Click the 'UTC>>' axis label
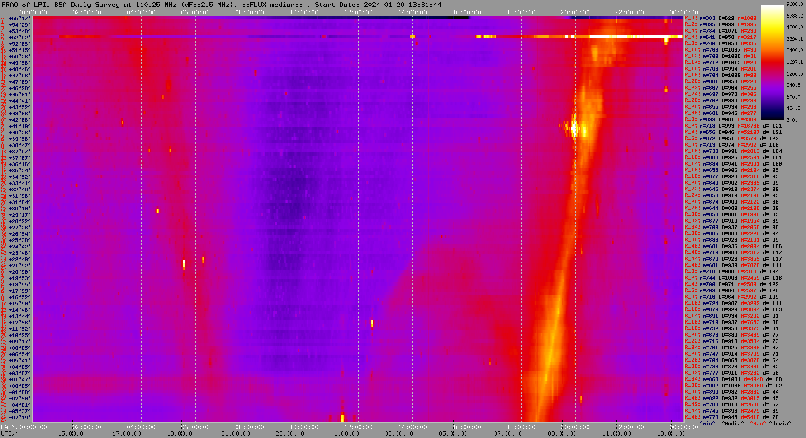This screenshot has height=438, width=806. coord(10,433)
